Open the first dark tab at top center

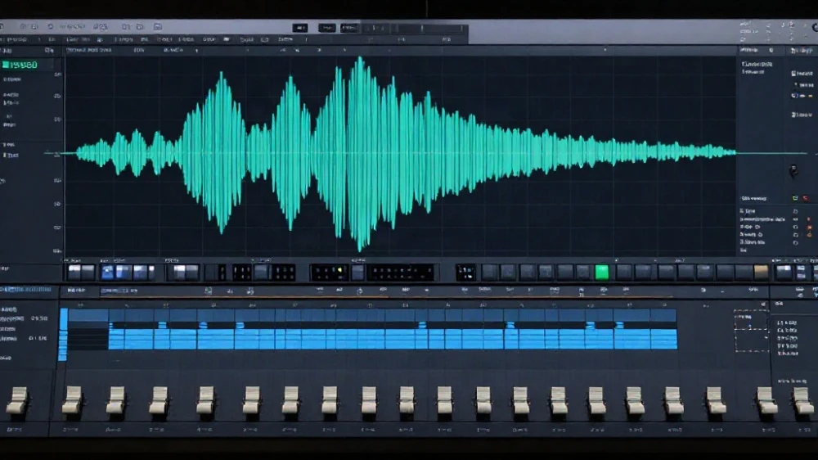tap(300, 28)
